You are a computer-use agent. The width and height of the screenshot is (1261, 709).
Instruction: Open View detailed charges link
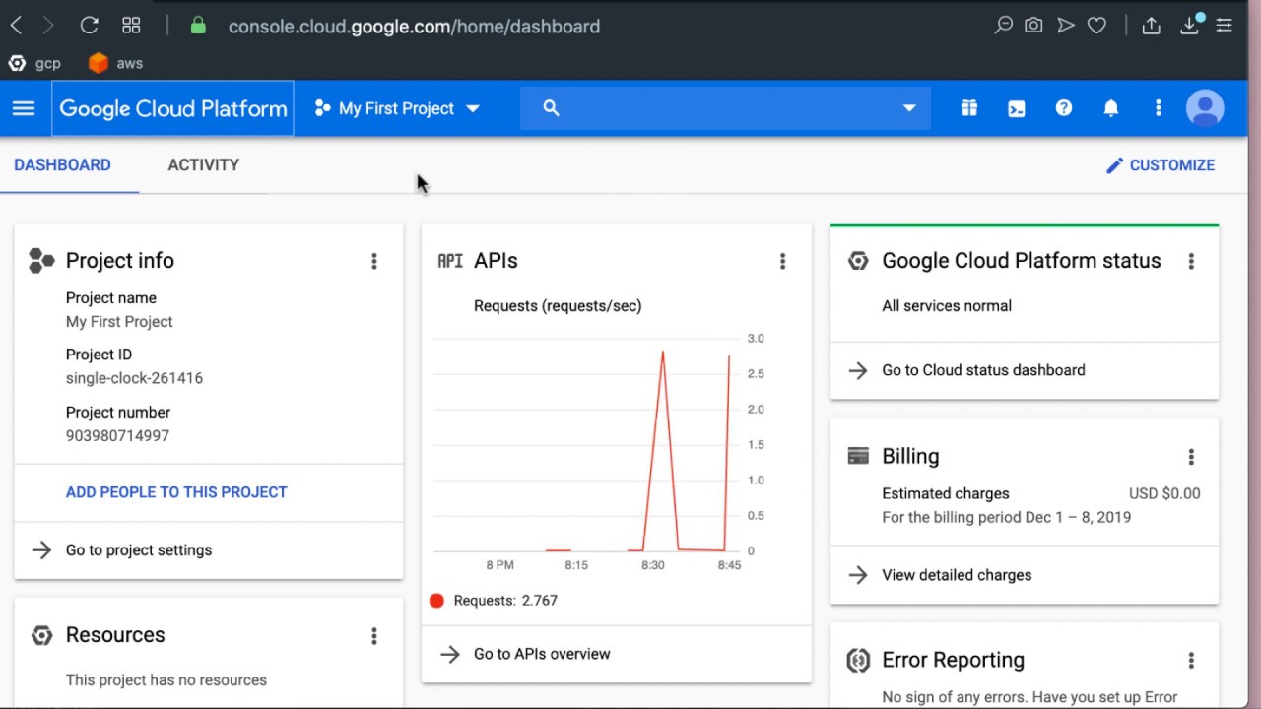[x=957, y=575]
